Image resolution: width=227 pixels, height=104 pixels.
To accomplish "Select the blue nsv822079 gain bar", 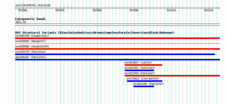I will click(x=115, y=54).
